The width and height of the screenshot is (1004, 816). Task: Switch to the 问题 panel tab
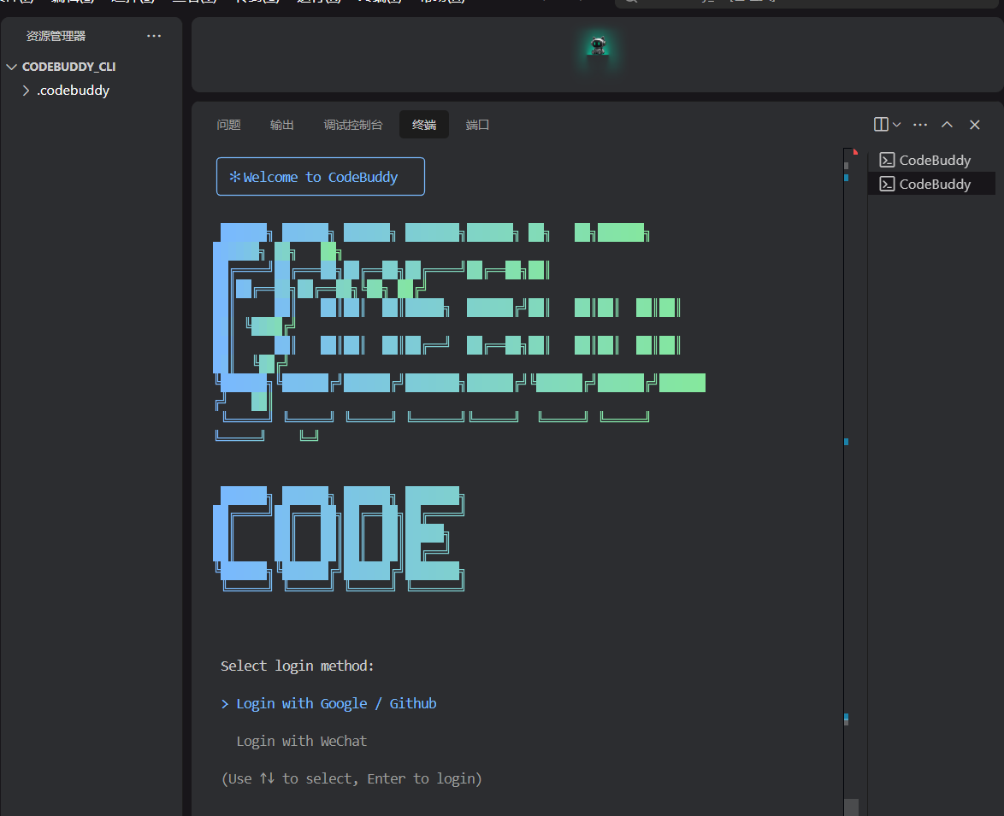[228, 125]
